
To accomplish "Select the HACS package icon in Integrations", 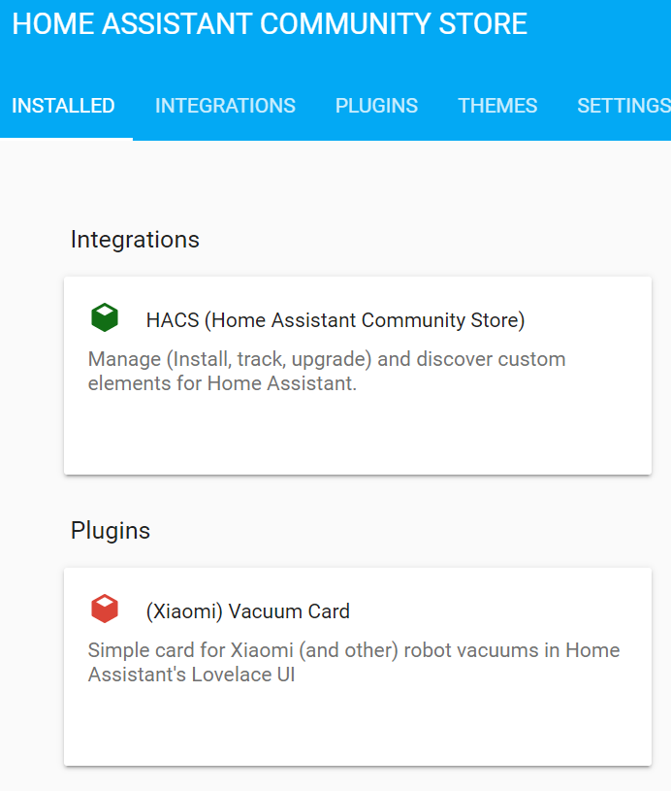I will click(104, 316).
